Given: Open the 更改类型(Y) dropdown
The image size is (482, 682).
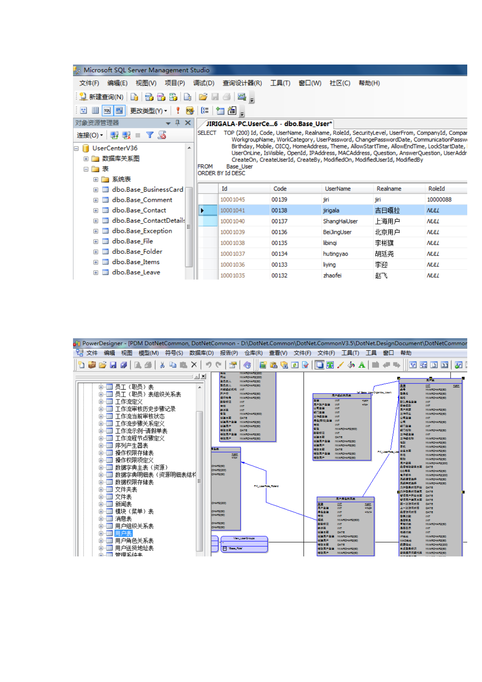Looking at the screenshot, I should pyautogui.click(x=148, y=111).
